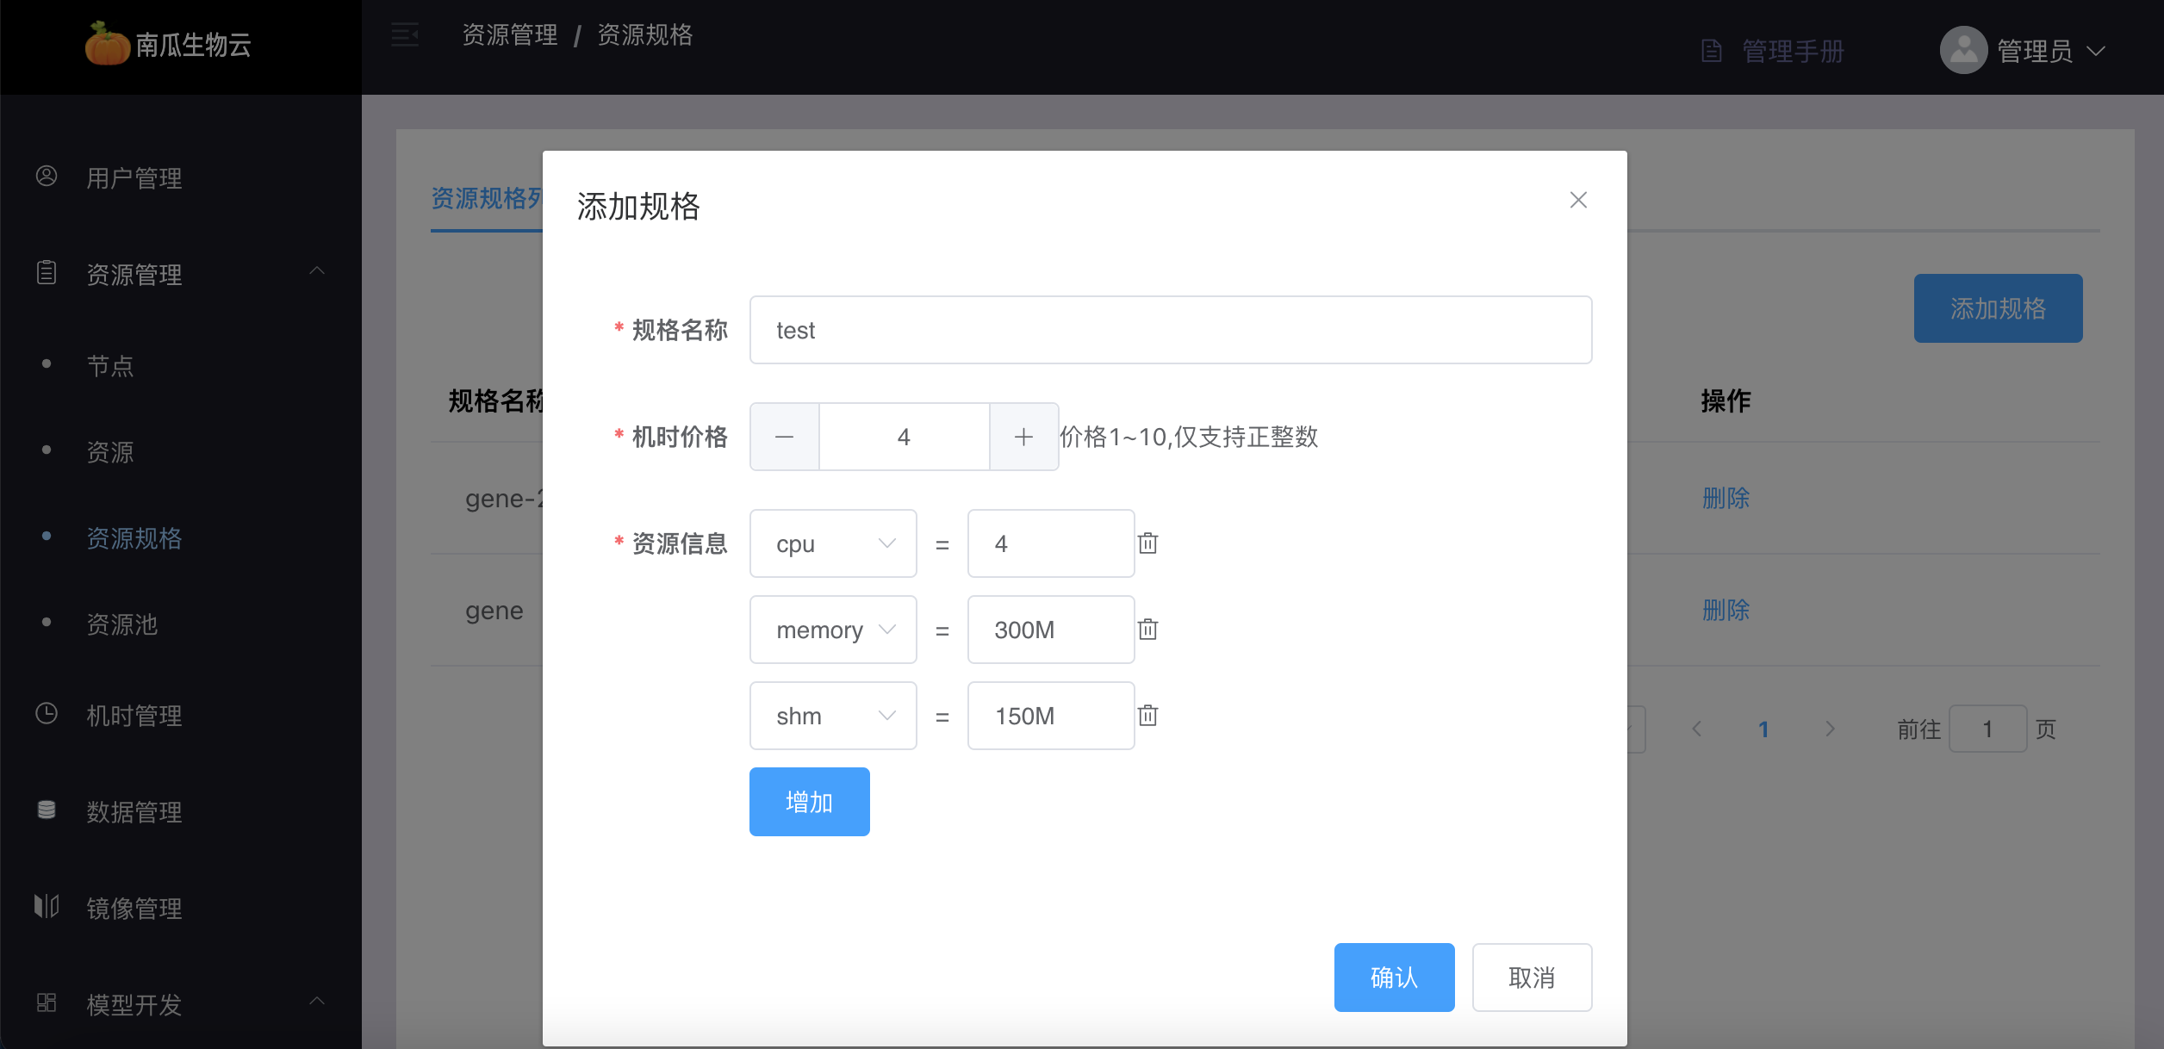Click the 增加 button
The image size is (2164, 1049).
pos(809,802)
